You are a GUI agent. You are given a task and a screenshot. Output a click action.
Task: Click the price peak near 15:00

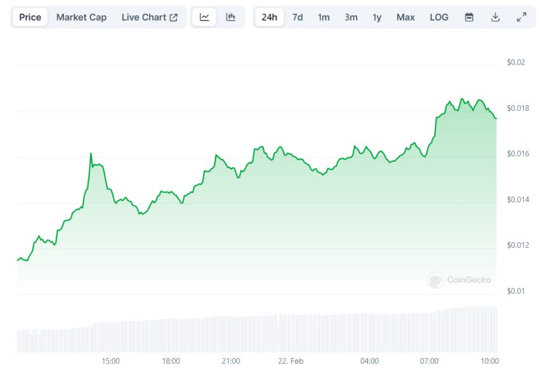(91, 153)
